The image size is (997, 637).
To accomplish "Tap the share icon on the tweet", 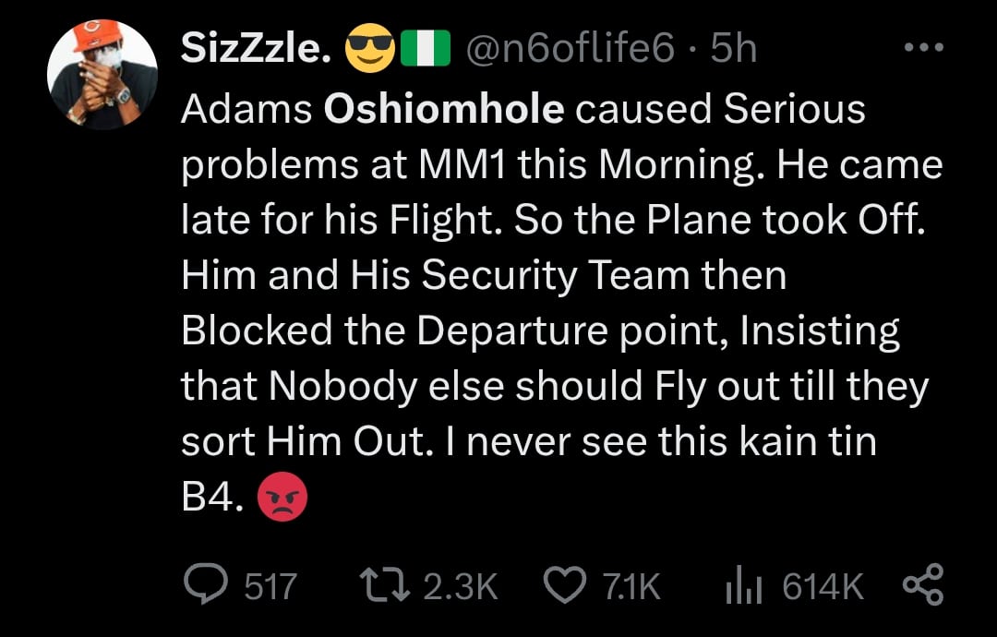I will tap(922, 585).
